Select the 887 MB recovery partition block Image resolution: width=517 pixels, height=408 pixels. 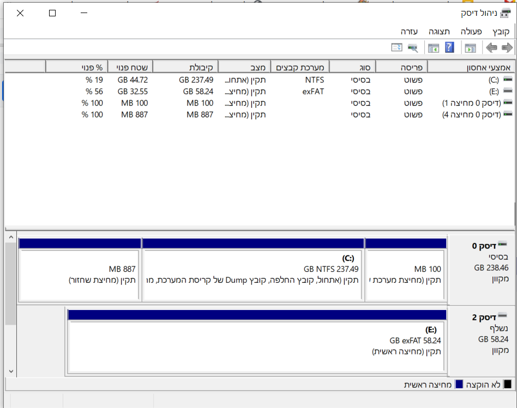point(80,269)
